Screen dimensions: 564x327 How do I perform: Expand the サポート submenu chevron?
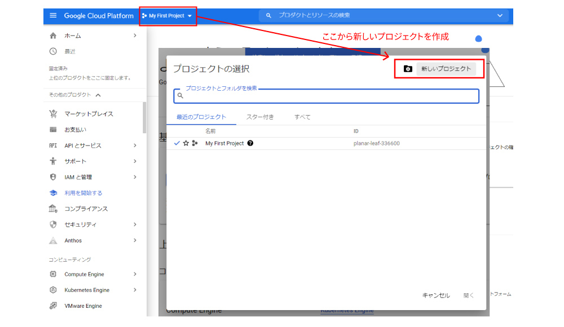(135, 161)
